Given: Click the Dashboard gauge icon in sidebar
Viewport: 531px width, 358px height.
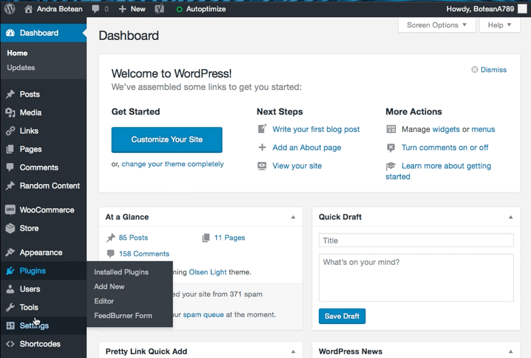Looking at the screenshot, I should [x=10, y=33].
